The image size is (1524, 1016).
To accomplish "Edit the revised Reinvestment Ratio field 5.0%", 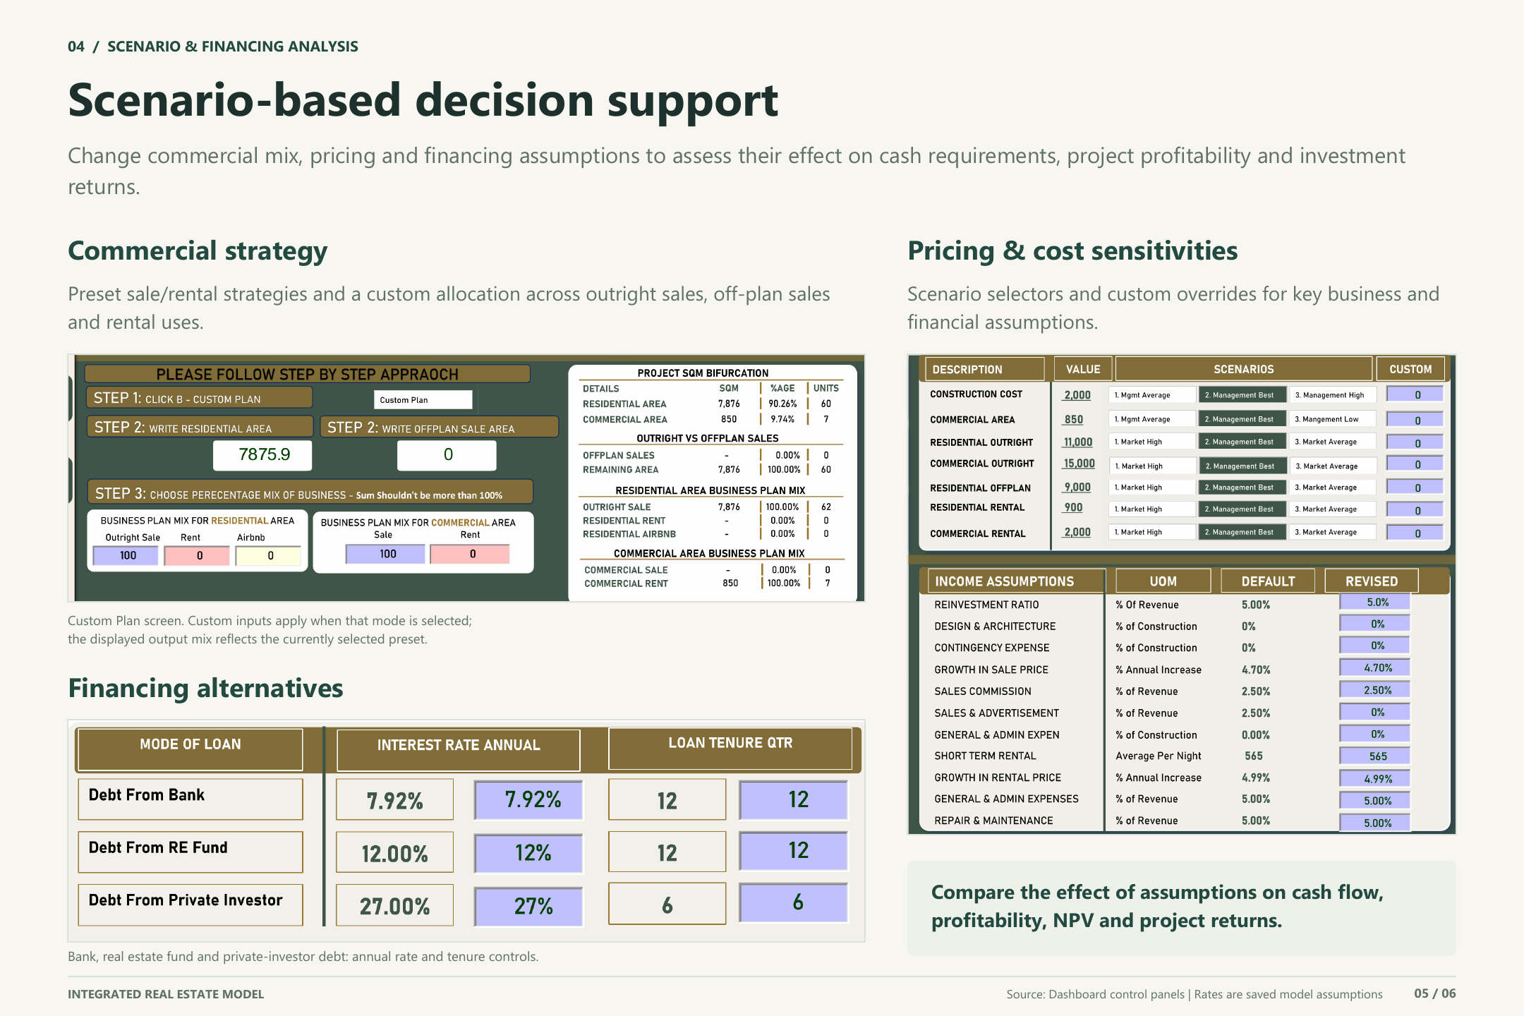I will pyautogui.click(x=1375, y=602).
